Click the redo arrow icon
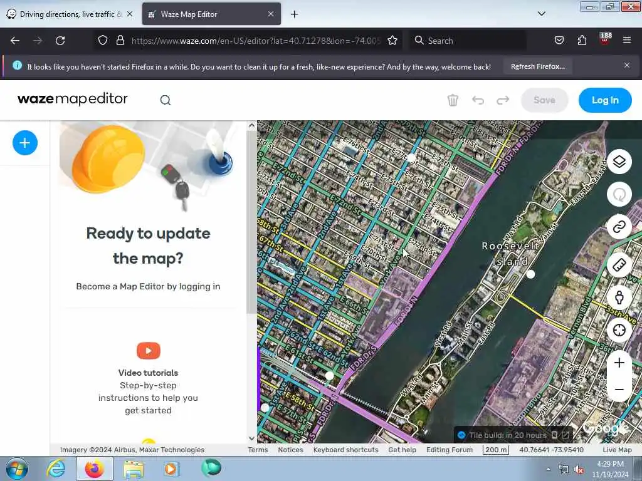 click(x=503, y=100)
